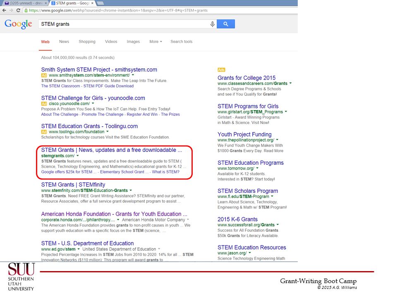Open STEM Grants News updates result

tap(111, 150)
